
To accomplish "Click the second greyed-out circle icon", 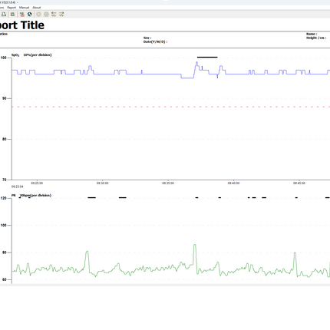I will point(46,15).
